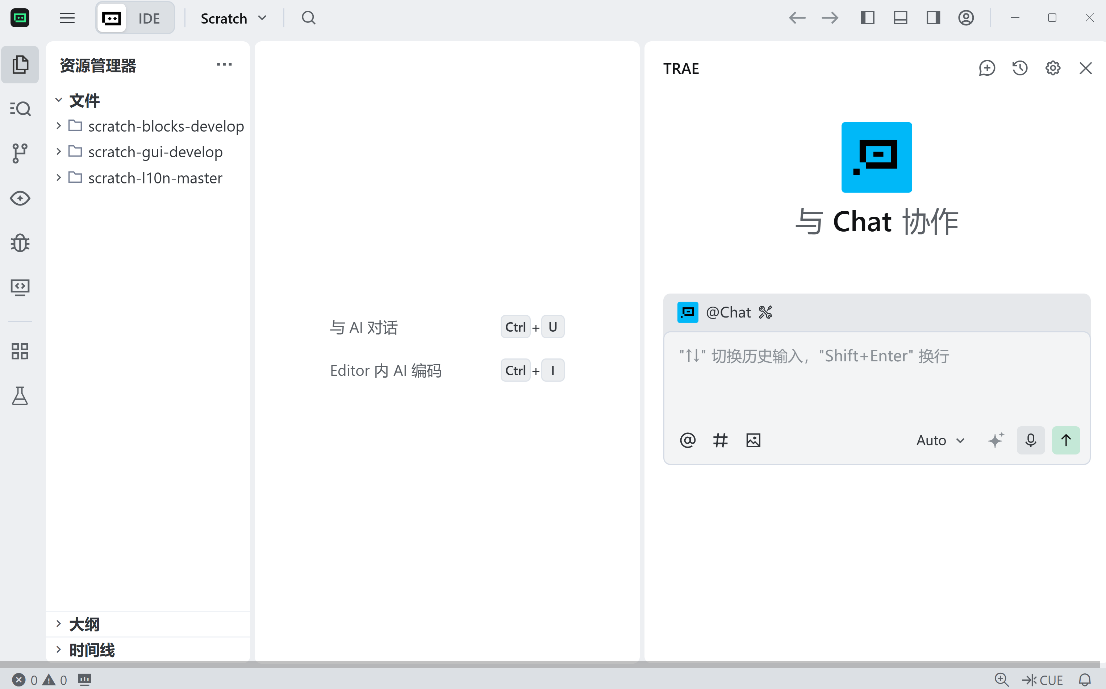Toggle the primary left sidebar layout

click(x=867, y=18)
